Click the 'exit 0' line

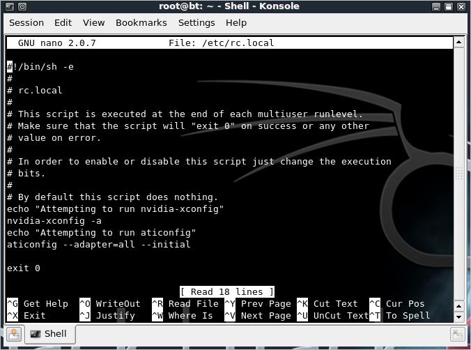24,268
